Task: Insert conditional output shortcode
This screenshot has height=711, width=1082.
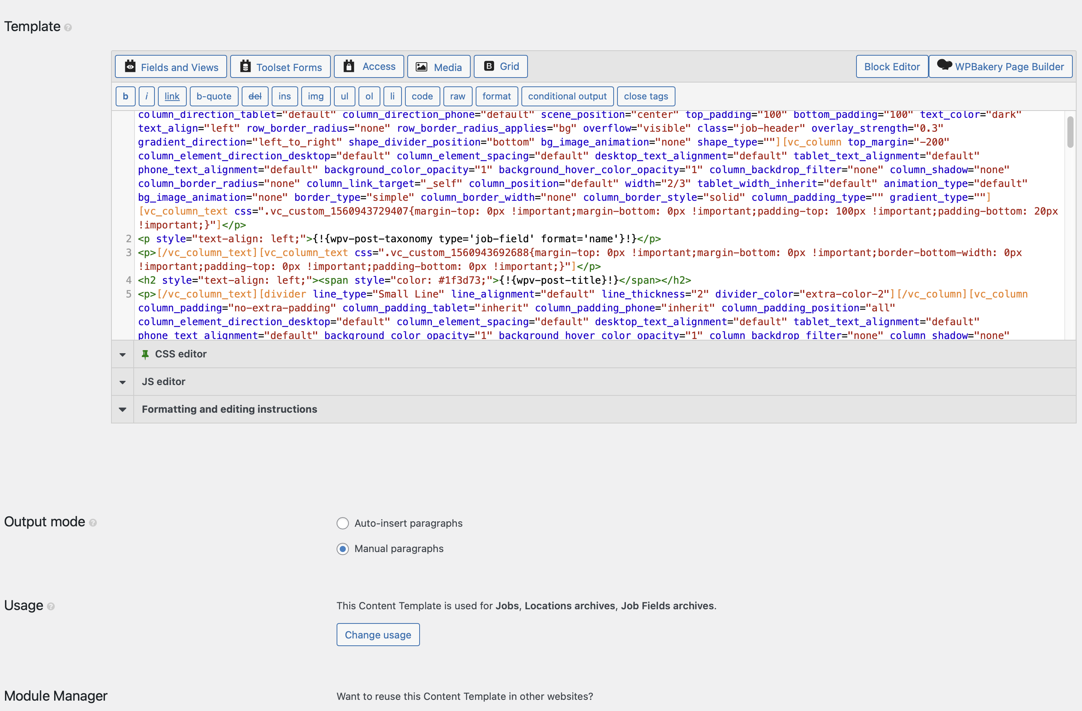Action: [568, 96]
